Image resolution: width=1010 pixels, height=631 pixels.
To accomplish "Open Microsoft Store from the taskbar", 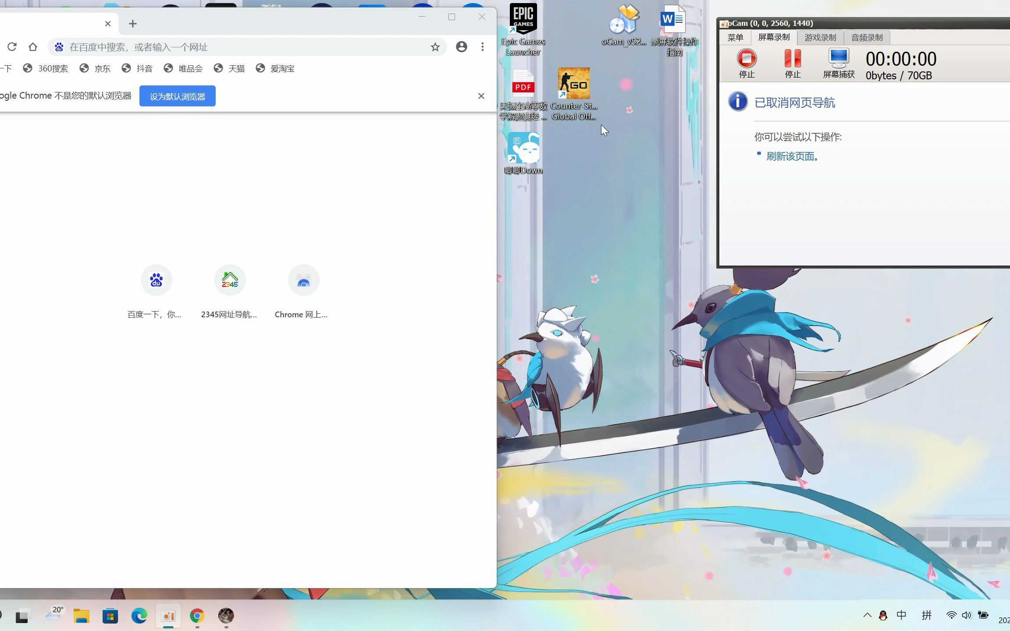I will [x=110, y=616].
